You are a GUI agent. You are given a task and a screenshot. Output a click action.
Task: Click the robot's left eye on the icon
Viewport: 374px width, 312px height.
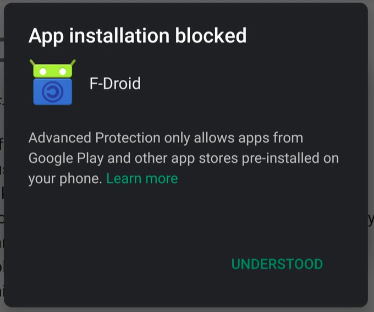pos(43,71)
